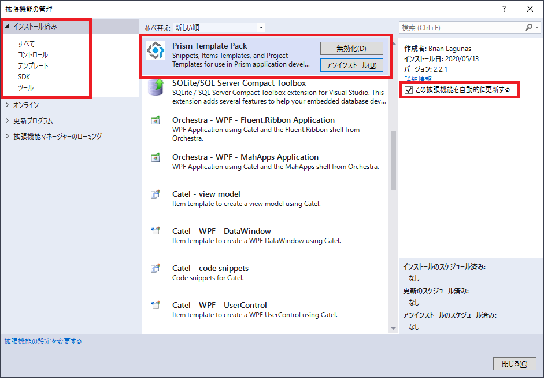Click the extension list scroll-up arrow

pos(393,43)
